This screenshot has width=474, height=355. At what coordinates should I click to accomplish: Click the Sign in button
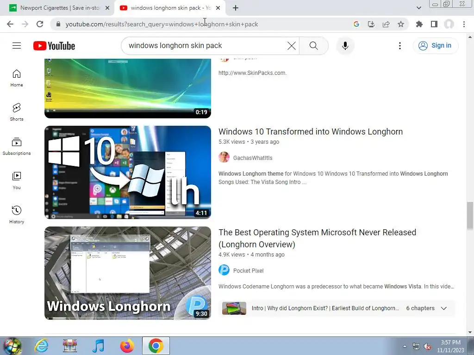click(435, 46)
